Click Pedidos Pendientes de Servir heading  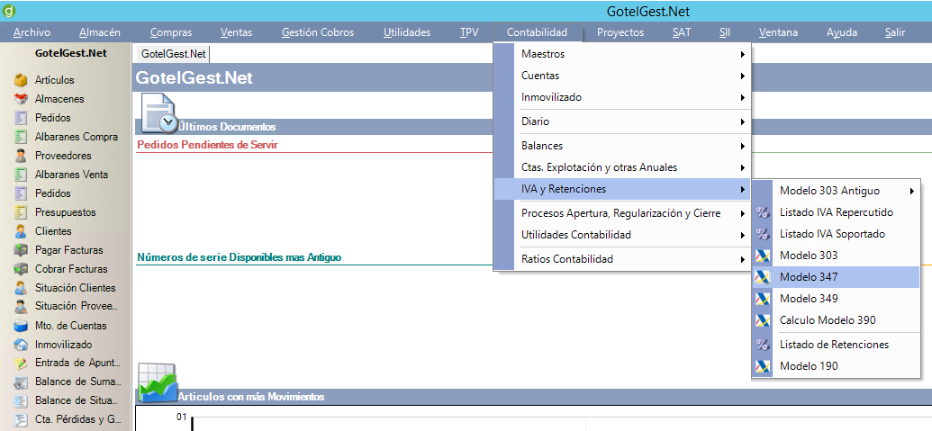click(207, 145)
